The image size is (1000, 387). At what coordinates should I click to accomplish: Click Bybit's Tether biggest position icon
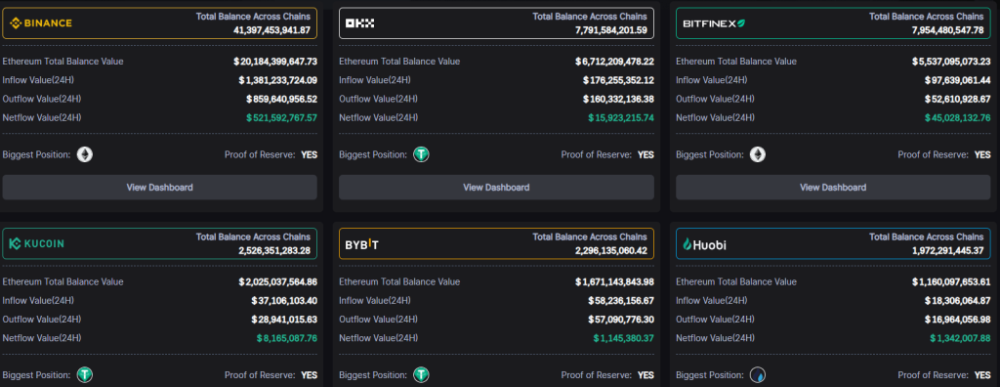coord(421,375)
